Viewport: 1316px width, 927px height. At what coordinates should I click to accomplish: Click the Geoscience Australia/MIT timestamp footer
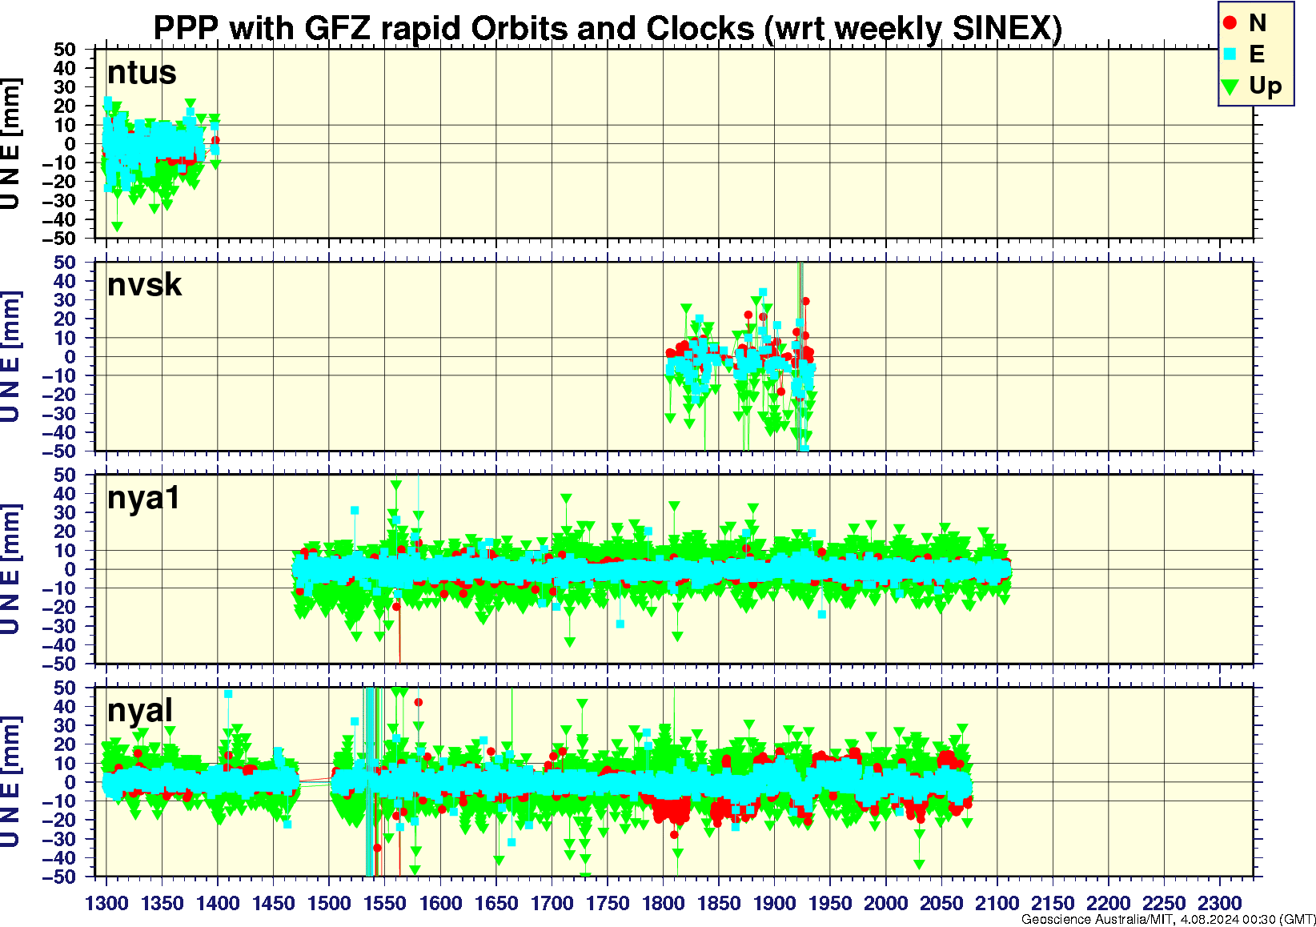pos(1168,920)
